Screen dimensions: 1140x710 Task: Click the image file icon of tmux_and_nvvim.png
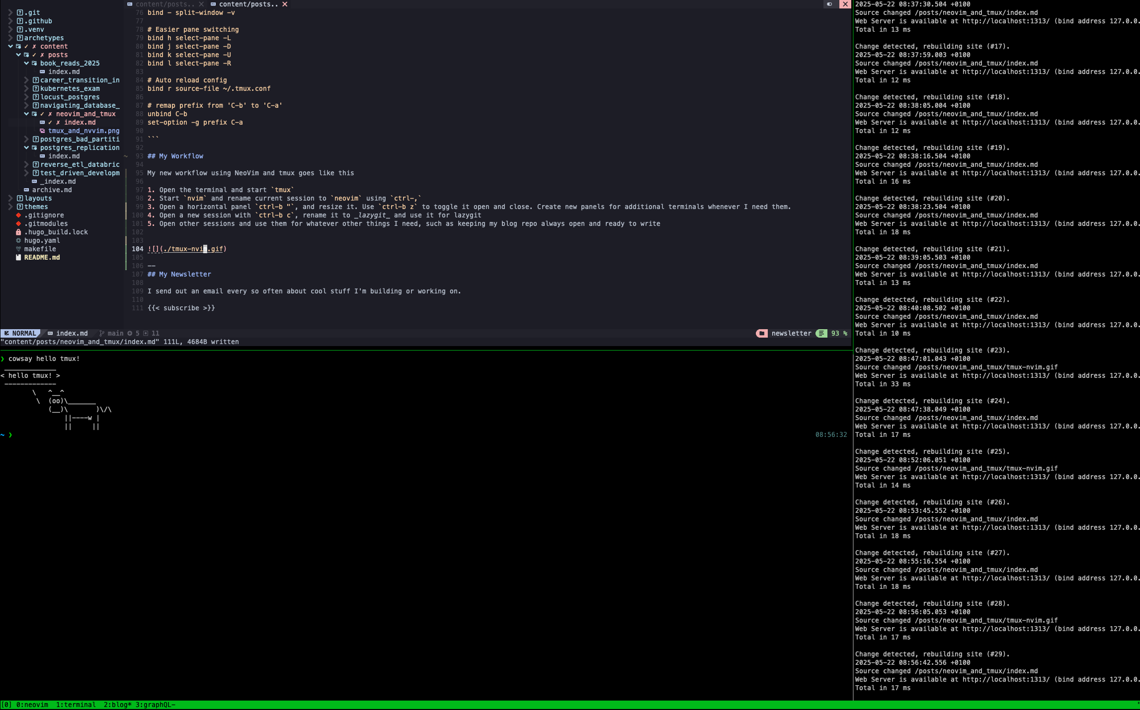click(x=42, y=131)
